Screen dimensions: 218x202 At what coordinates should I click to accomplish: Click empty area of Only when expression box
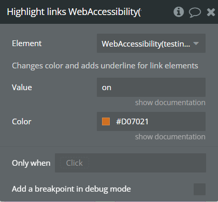coord(147,163)
